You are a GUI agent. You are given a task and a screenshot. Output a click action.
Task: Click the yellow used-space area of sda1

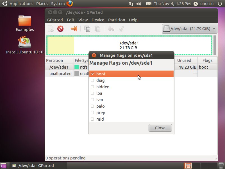pyautogui.click(x=61, y=45)
